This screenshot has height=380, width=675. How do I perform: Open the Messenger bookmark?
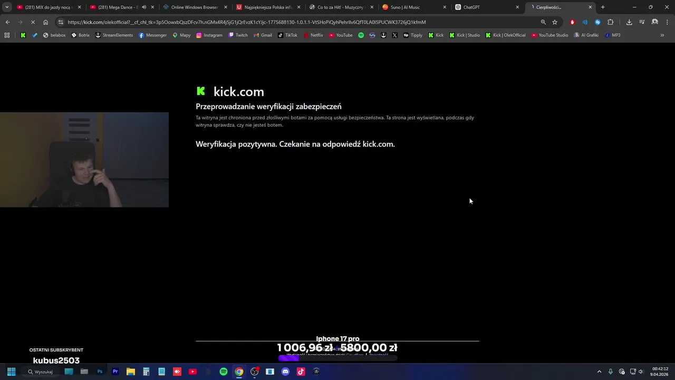coord(152,35)
